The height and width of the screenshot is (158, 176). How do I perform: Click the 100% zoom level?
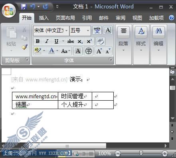pyautogui.click(x=105, y=154)
